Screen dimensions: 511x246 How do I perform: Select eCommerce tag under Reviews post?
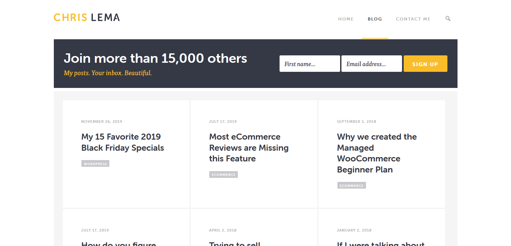(223, 175)
